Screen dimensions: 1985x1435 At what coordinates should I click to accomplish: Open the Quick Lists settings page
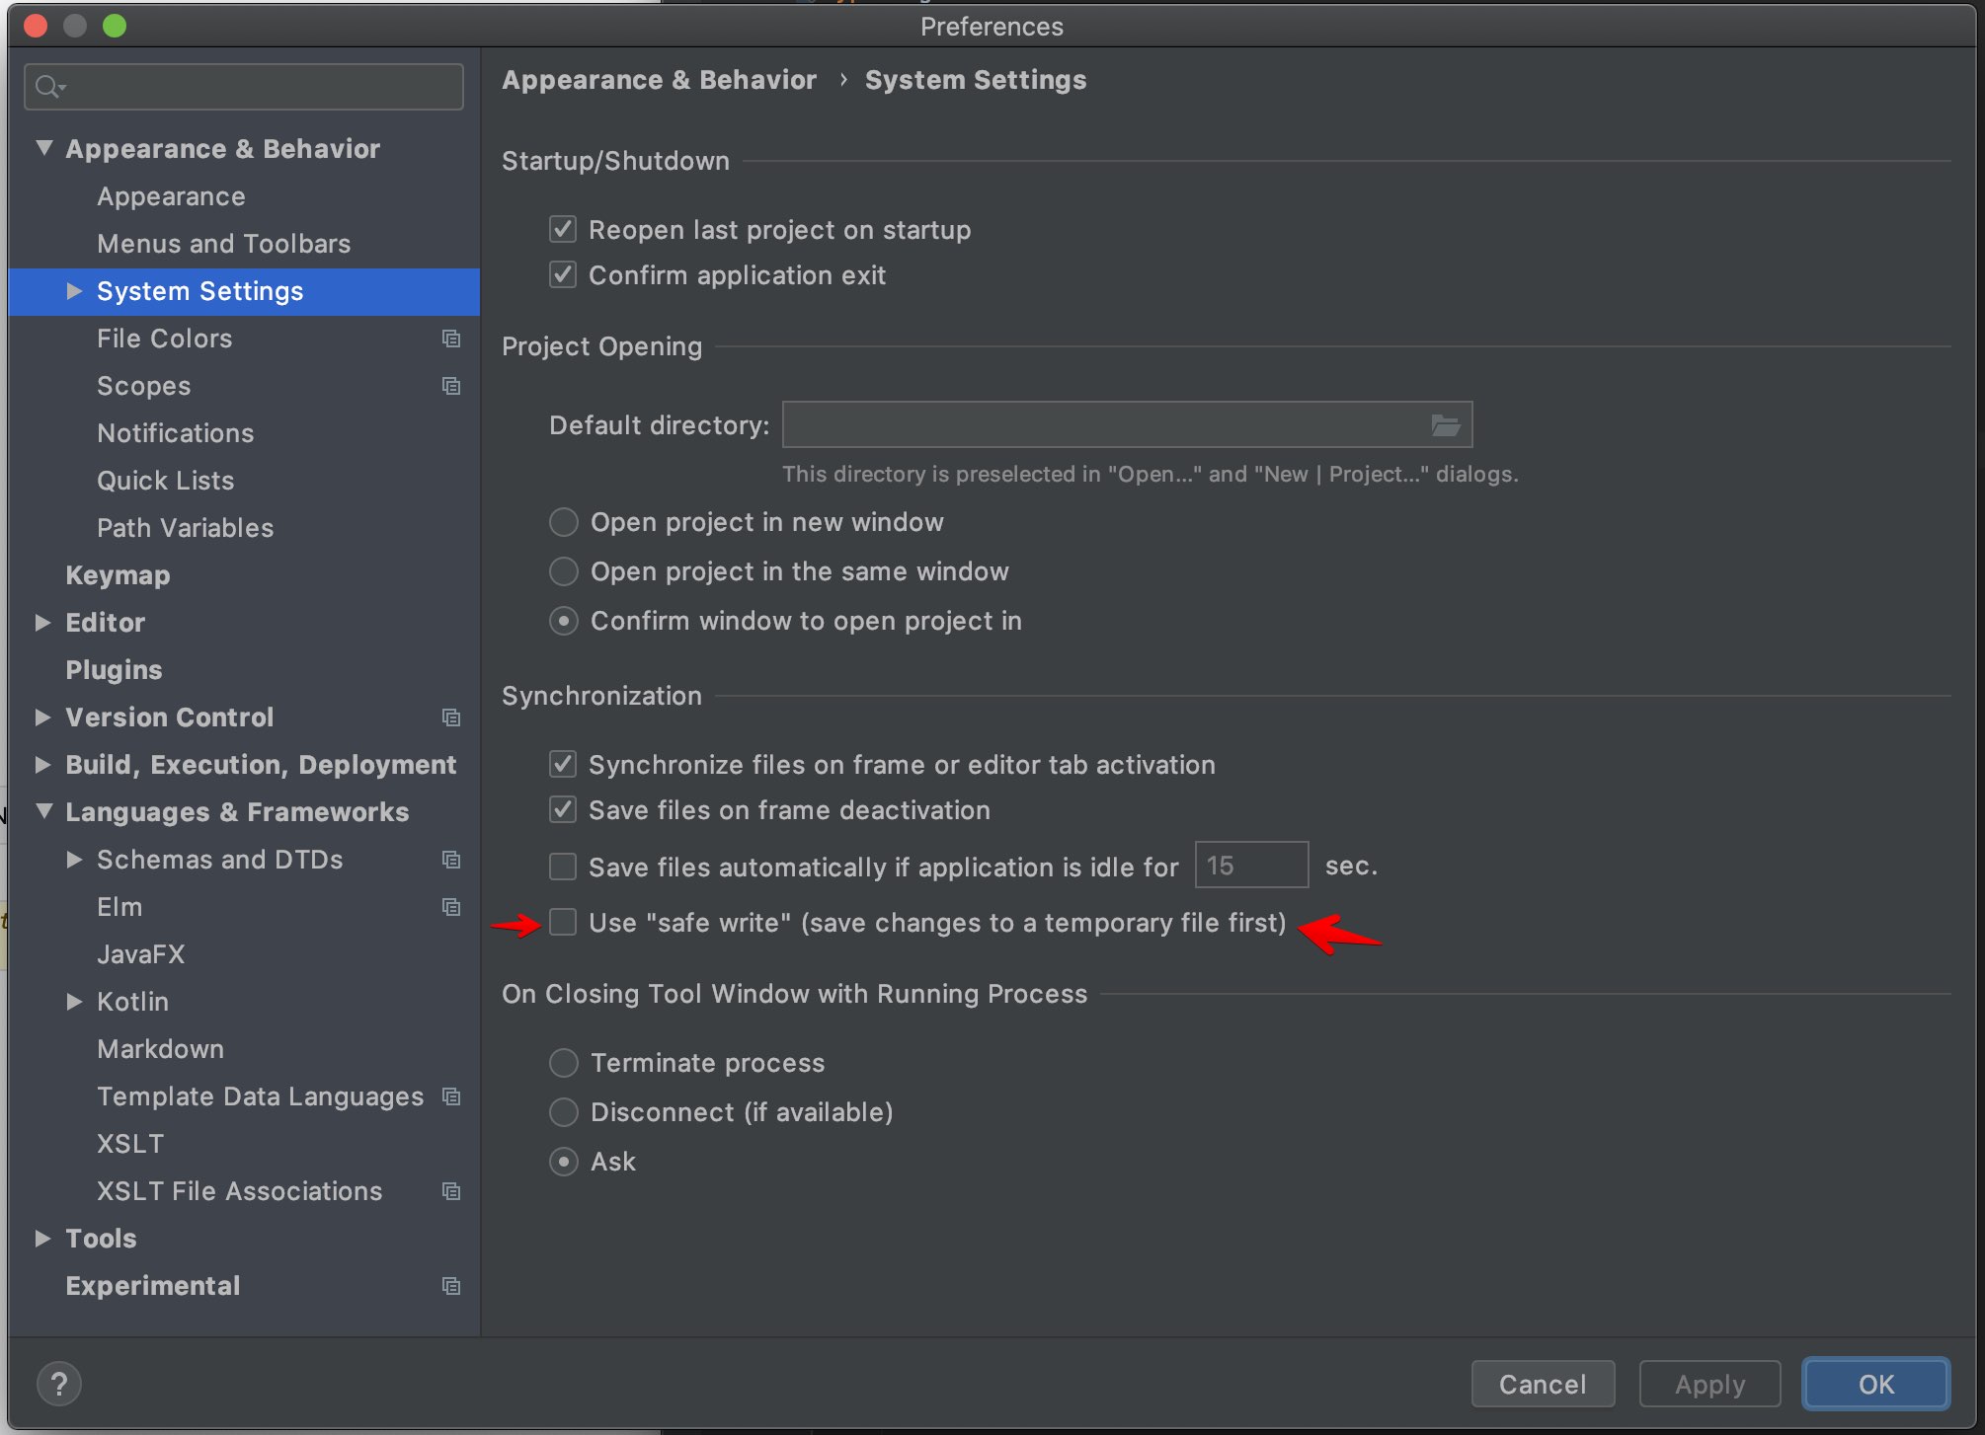pyautogui.click(x=166, y=481)
